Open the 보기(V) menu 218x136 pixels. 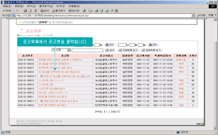(31, 6)
